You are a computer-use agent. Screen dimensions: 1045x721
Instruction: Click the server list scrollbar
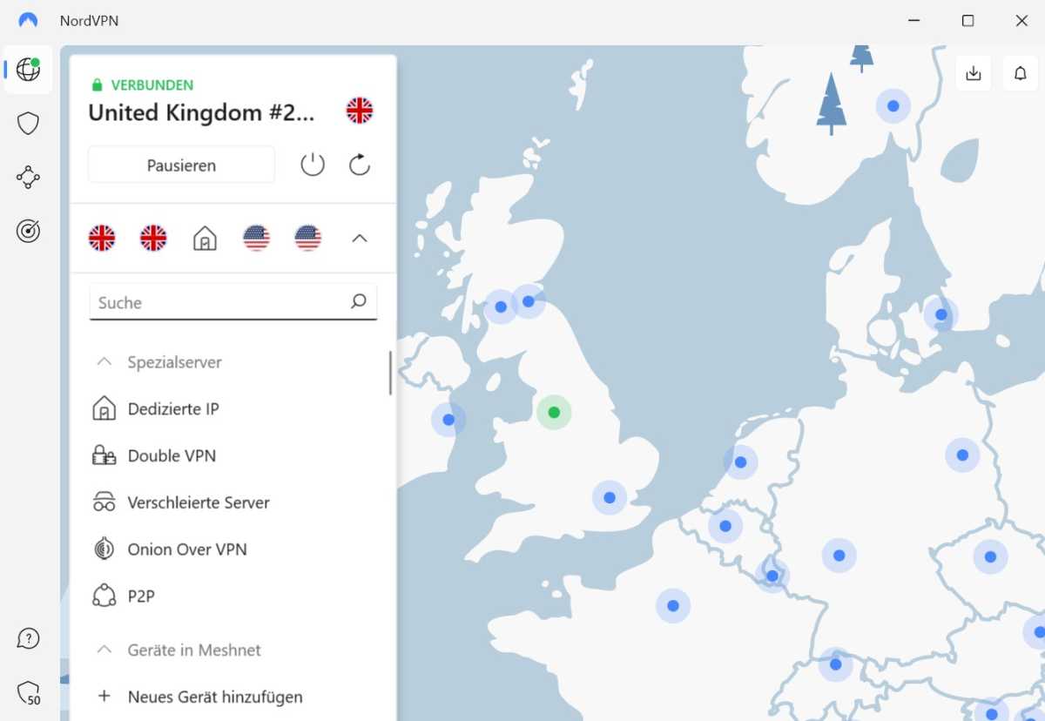coord(390,374)
